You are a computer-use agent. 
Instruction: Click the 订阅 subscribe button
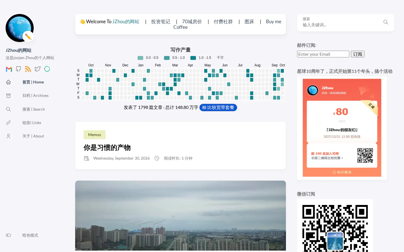(x=358, y=54)
